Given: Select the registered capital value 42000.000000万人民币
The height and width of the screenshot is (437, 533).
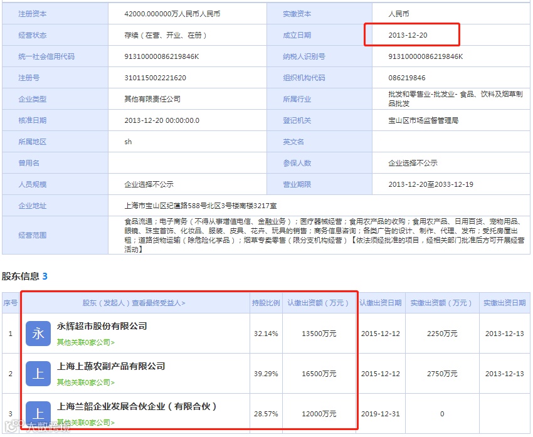Looking at the screenshot, I should click(x=172, y=14).
